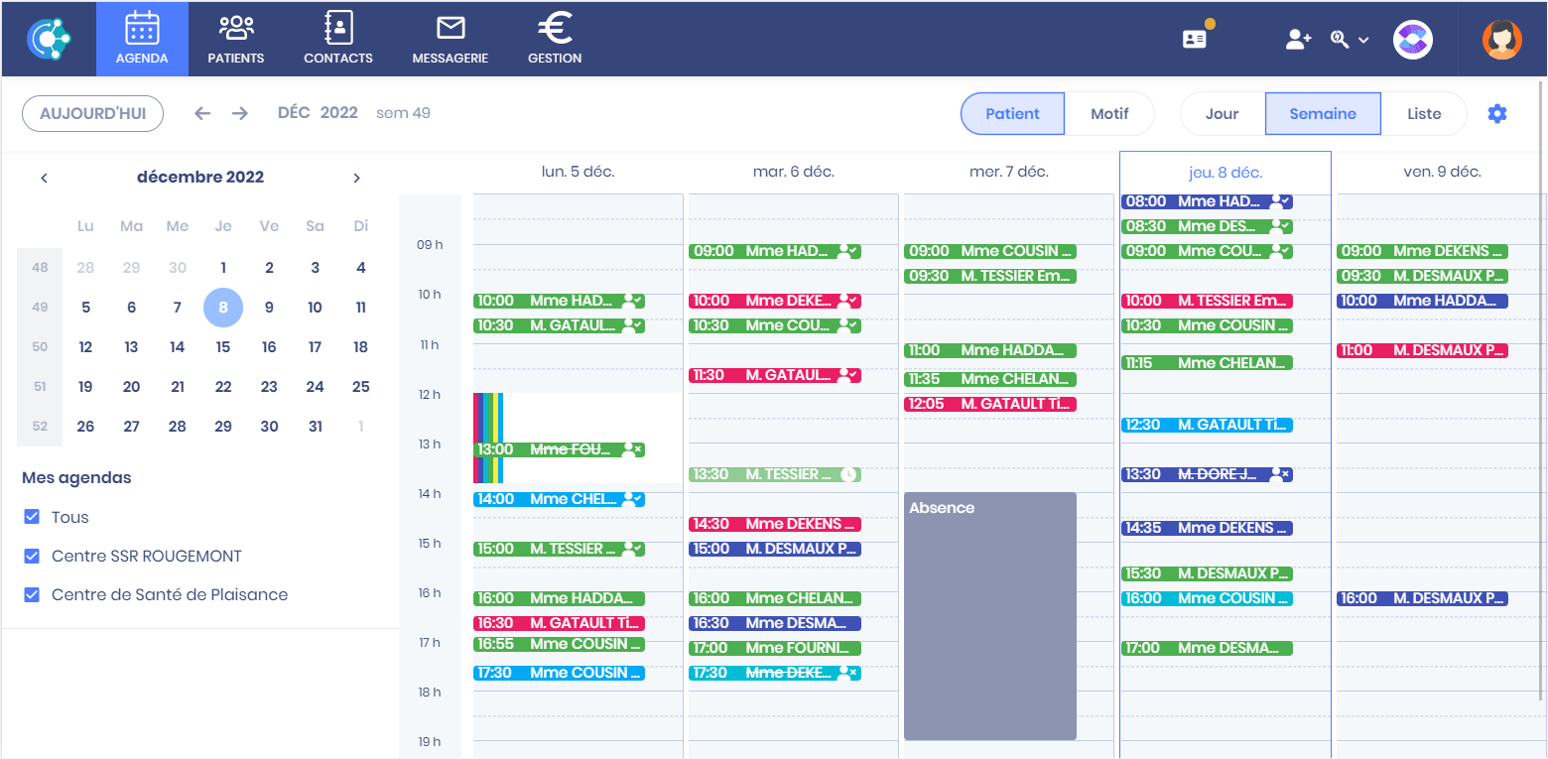
Task: Open the Contacts address book icon
Action: point(338,30)
